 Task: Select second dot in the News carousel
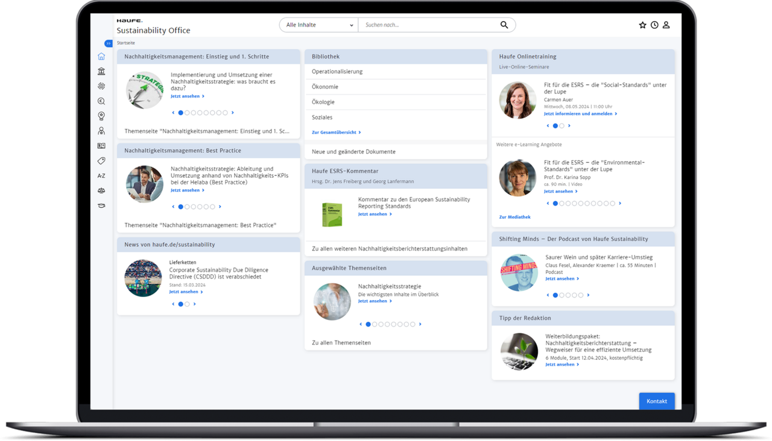click(x=187, y=304)
